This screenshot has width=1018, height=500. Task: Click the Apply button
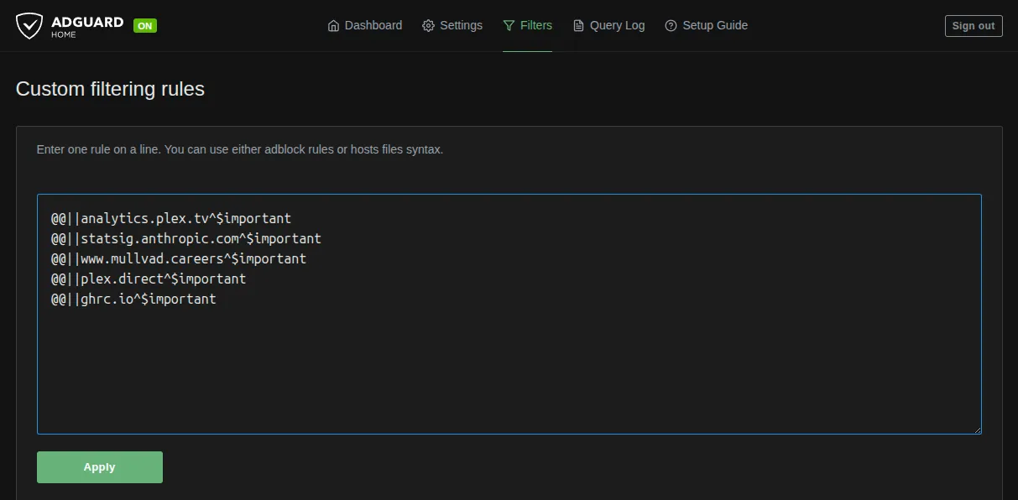(x=99, y=466)
